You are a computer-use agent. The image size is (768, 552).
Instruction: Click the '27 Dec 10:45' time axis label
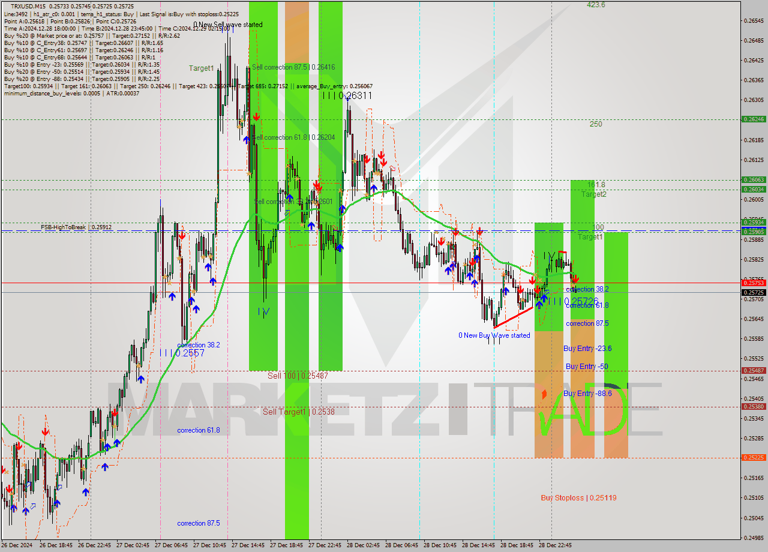click(x=210, y=545)
